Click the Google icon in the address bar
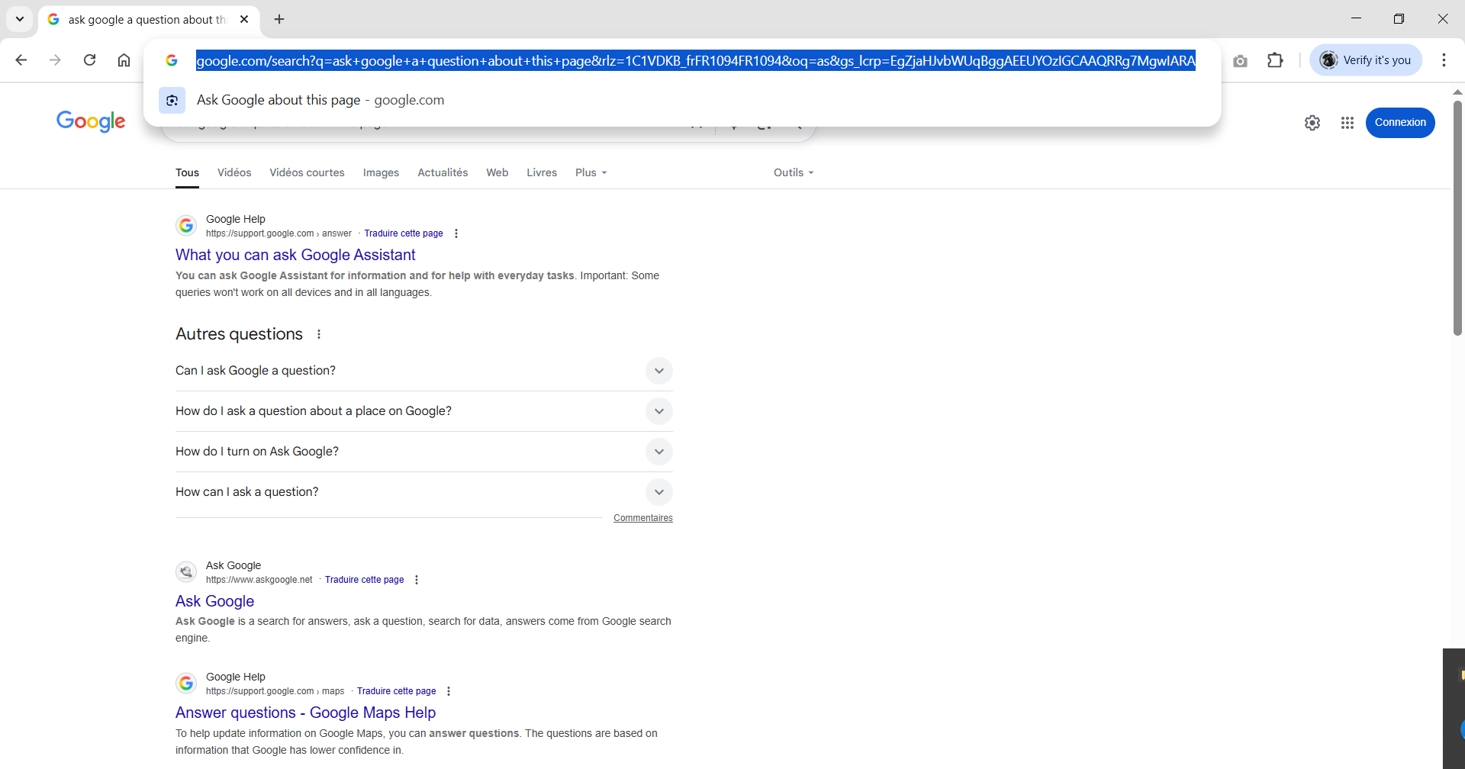The image size is (1465, 769). click(172, 60)
